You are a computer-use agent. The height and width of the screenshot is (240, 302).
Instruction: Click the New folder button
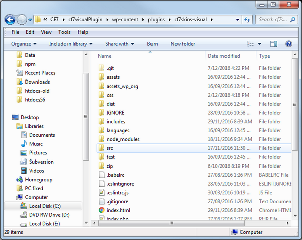(183, 44)
